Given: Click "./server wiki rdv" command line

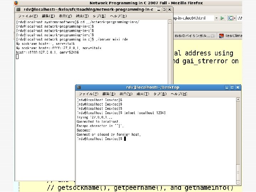Looking at the screenshot, I should point(112,39).
